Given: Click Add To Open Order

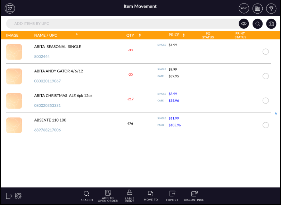Looking at the screenshot, I should click(x=108, y=196).
